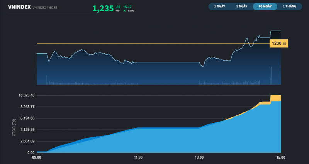Image resolution: width=309 pixels, height=164 pixels.
Task: Click the 1,235 index price value
Action: point(103,8)
